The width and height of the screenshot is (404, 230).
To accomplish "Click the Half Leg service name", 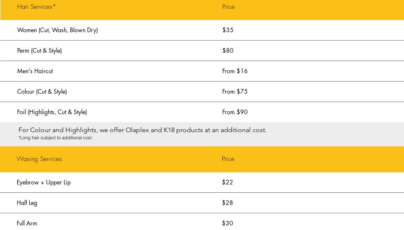I will coord(27,203).
